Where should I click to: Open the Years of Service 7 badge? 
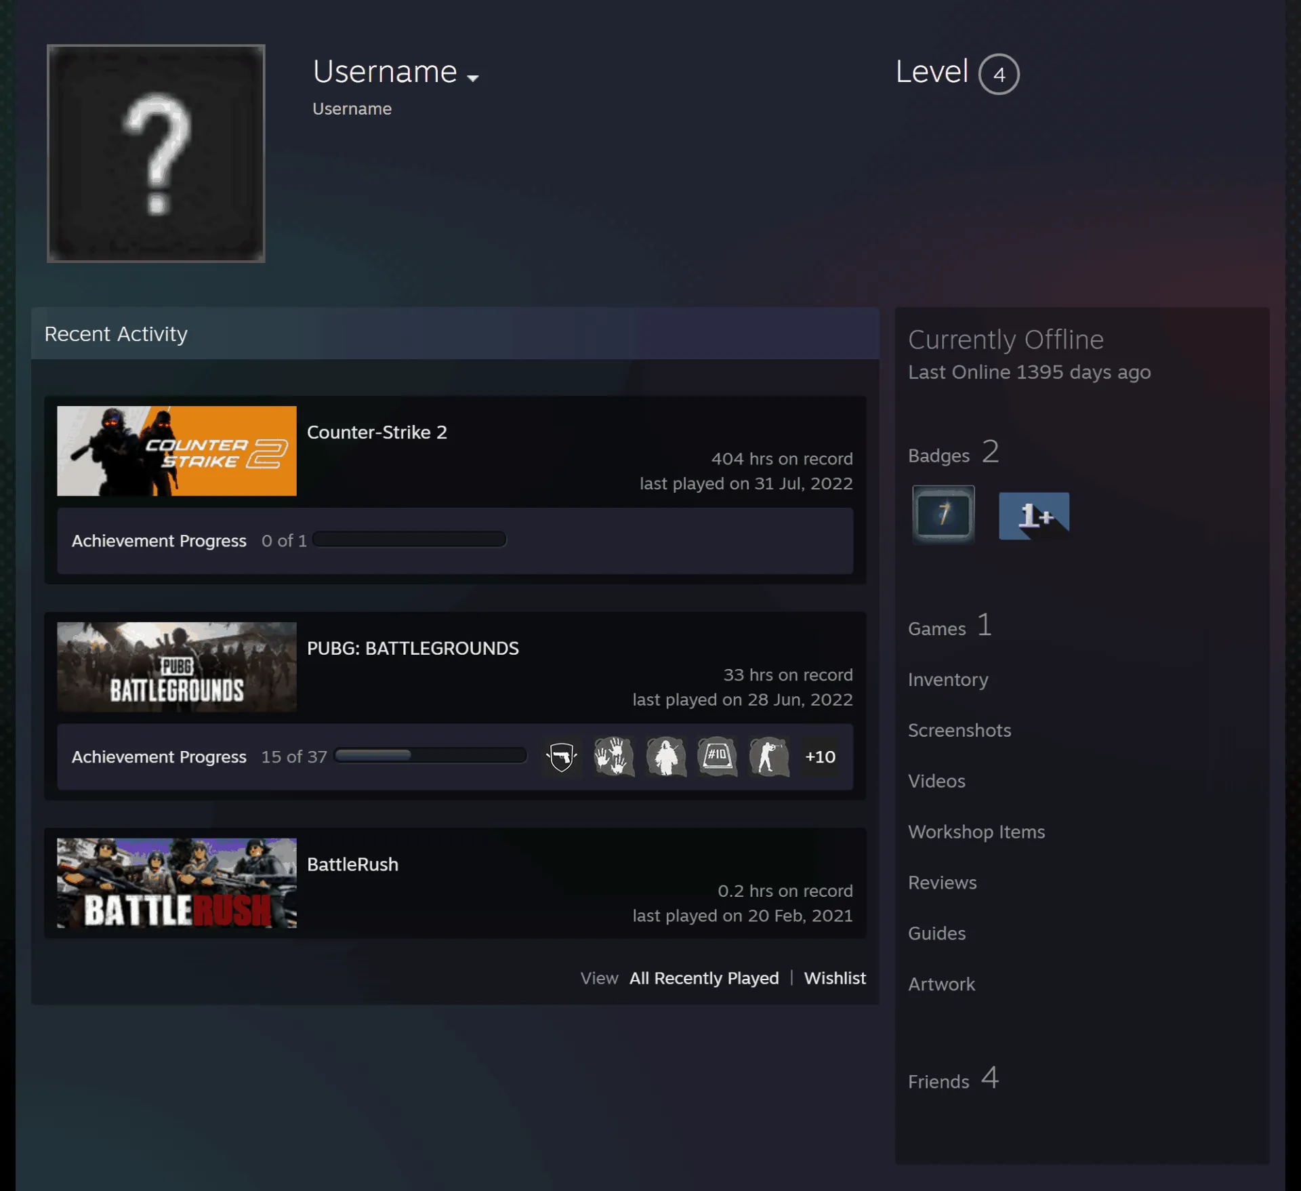(x=943, y=514)
